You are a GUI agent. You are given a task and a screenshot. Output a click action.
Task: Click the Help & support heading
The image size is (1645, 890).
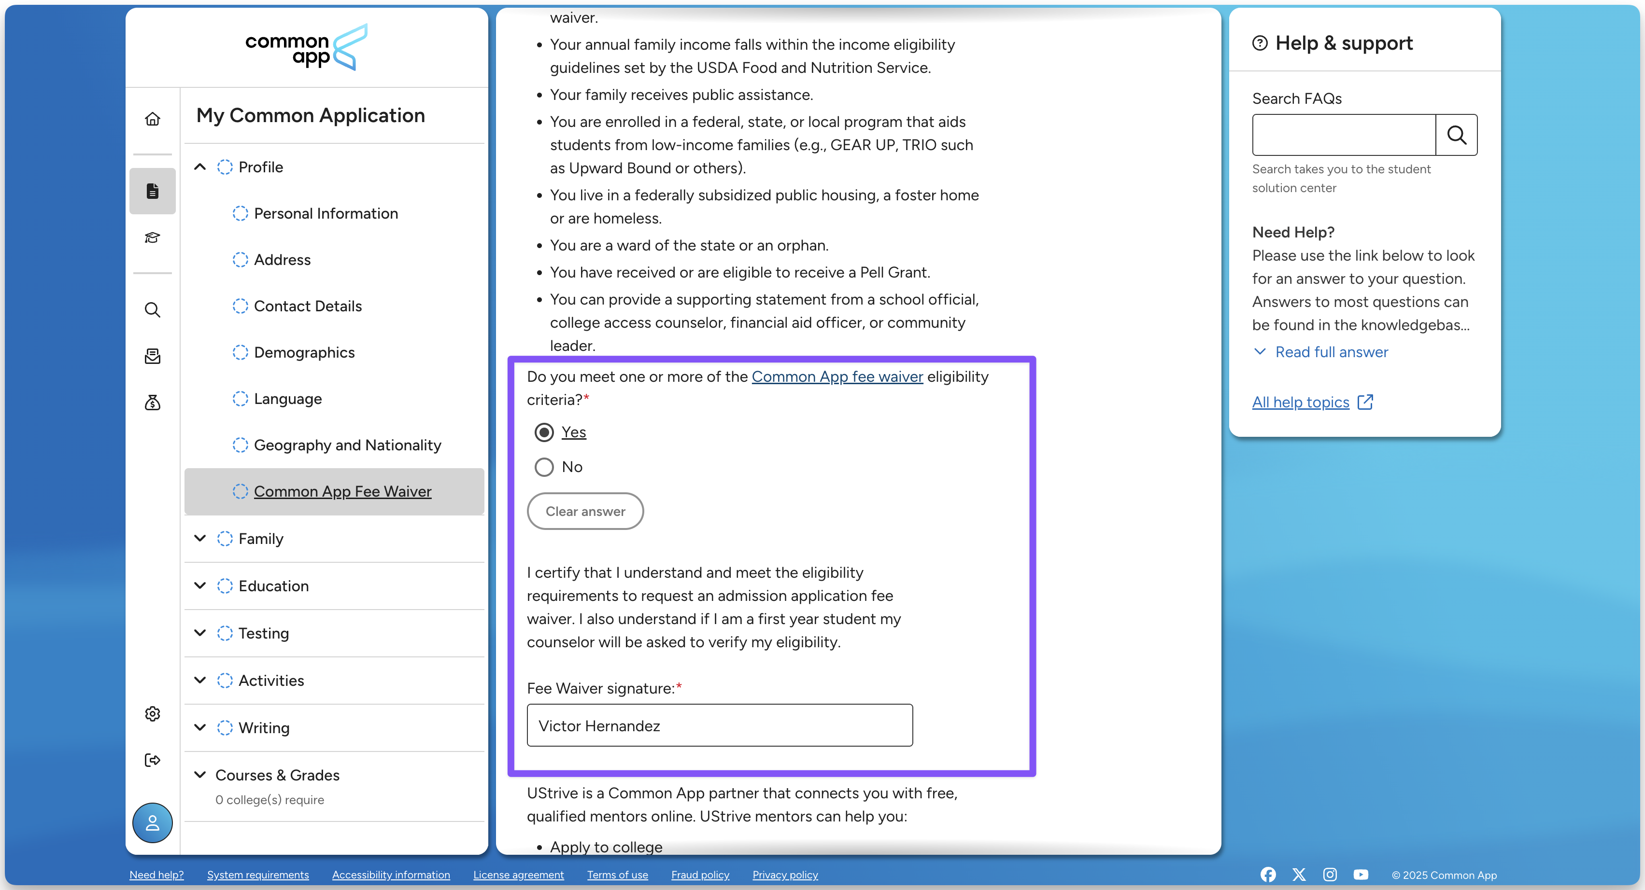pos(1344,43)
